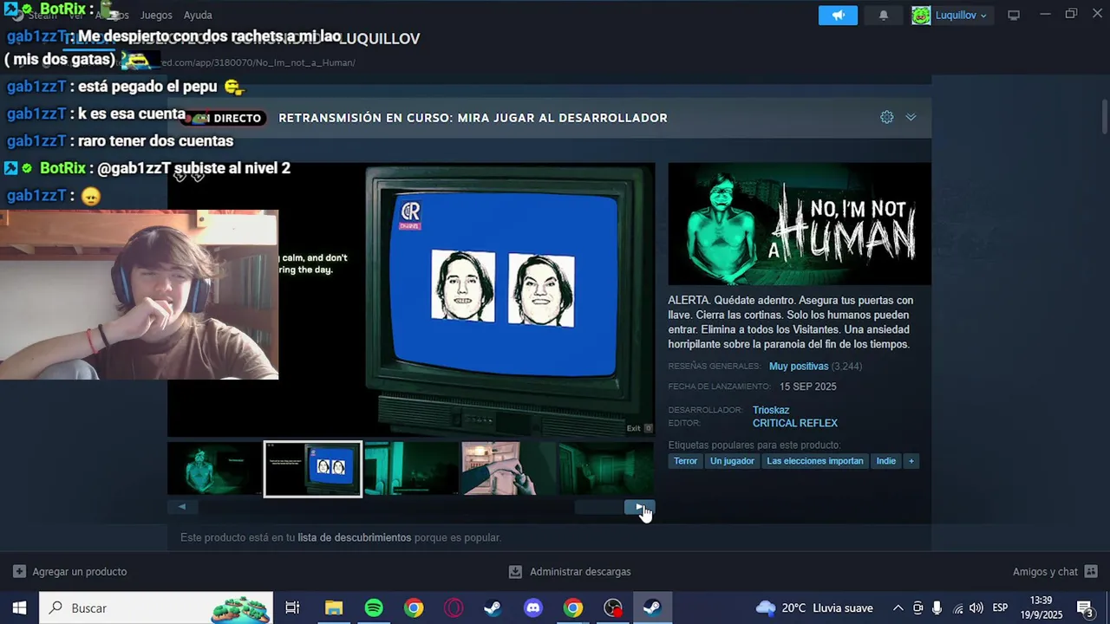Open OBS Studio from the taskbar
Viewport: 1110px width, 624px height.
[x=613, y=608]
